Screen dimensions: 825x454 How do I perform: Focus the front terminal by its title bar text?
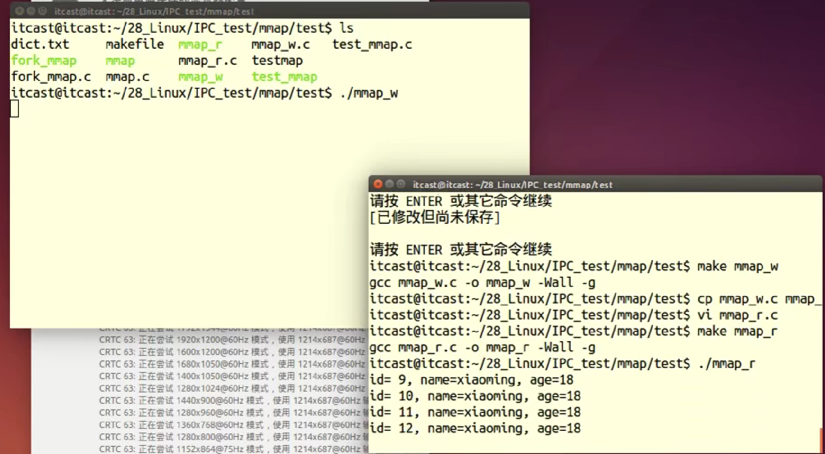click(x=513, y=185)
